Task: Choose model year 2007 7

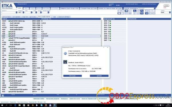Action: point(115,40)
